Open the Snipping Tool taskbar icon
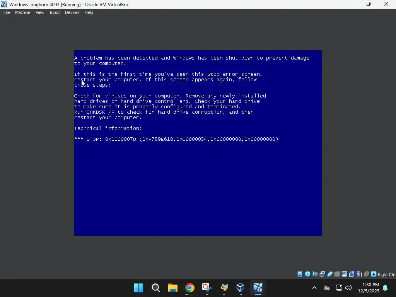396x297 pixels. (x=207, y=288)
